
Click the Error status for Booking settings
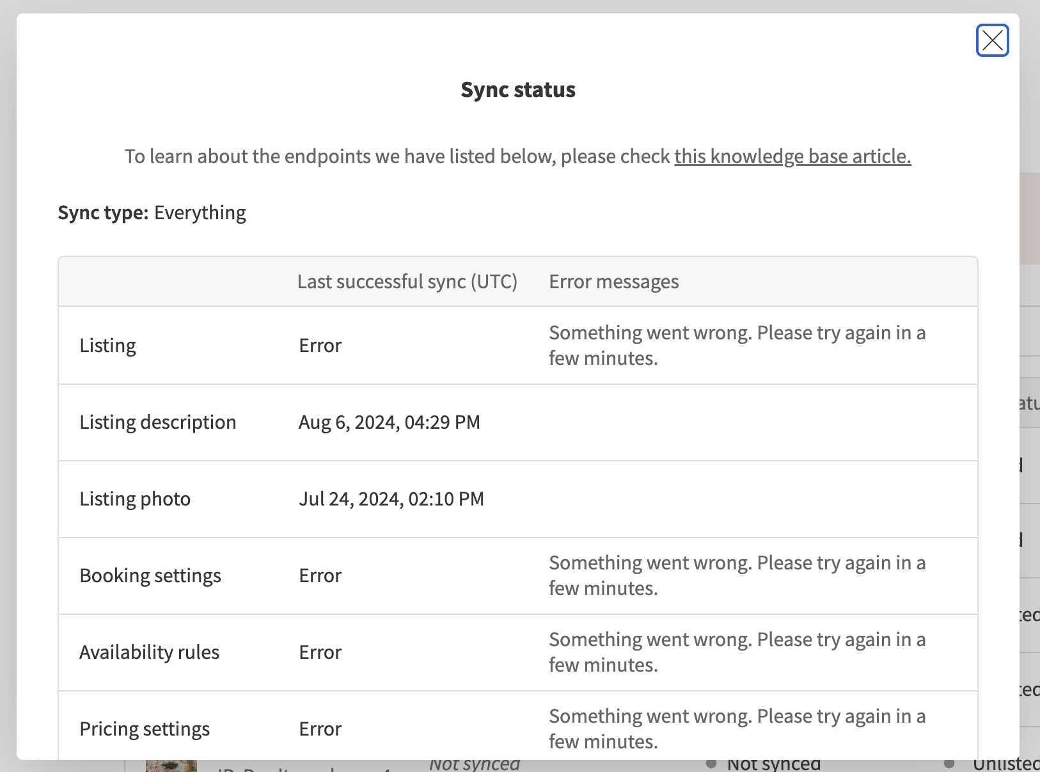[320, 576]
